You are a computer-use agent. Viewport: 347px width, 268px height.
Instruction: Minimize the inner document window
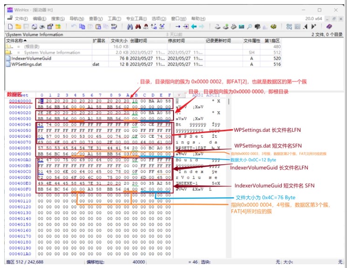click(327, 19)
